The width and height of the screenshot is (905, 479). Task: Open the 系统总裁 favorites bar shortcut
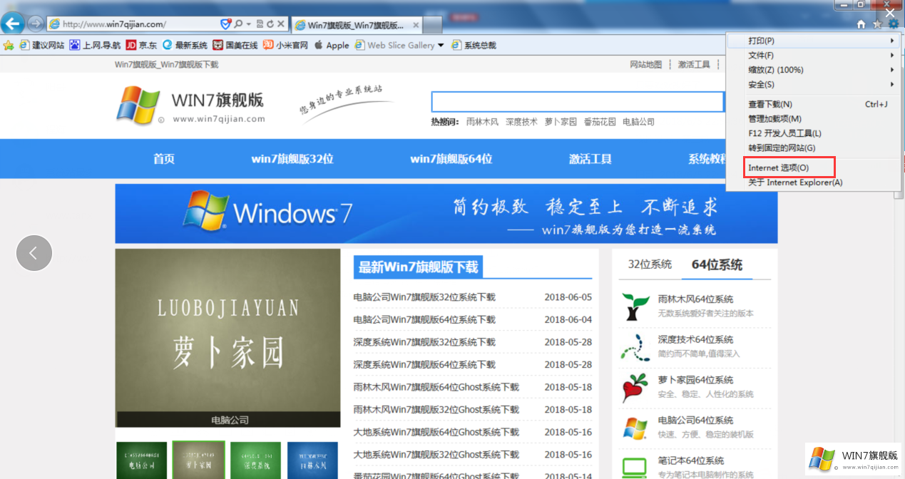(474, 45)
